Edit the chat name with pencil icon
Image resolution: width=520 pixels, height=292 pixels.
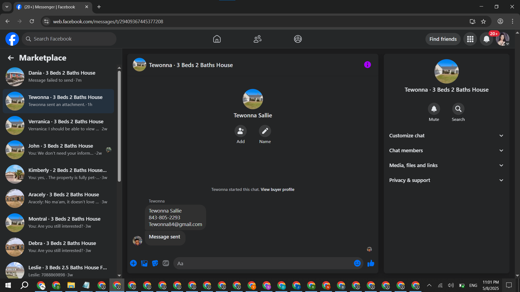265,131
